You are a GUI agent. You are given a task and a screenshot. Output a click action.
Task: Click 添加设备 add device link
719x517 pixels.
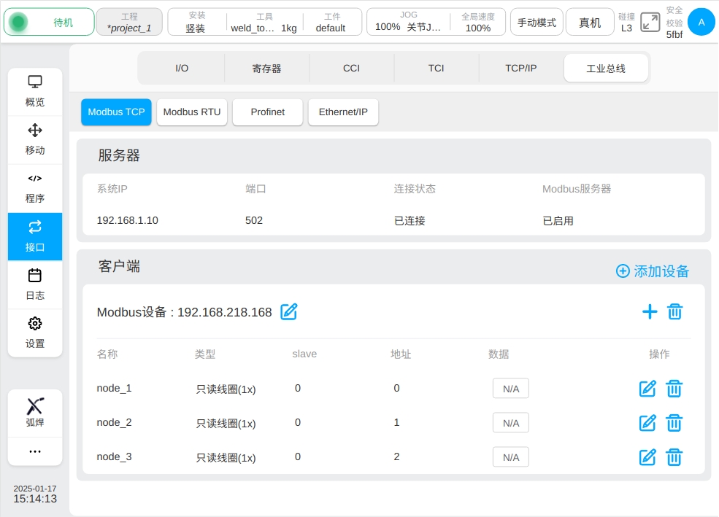pyautogui.click(x=653, y=271)
